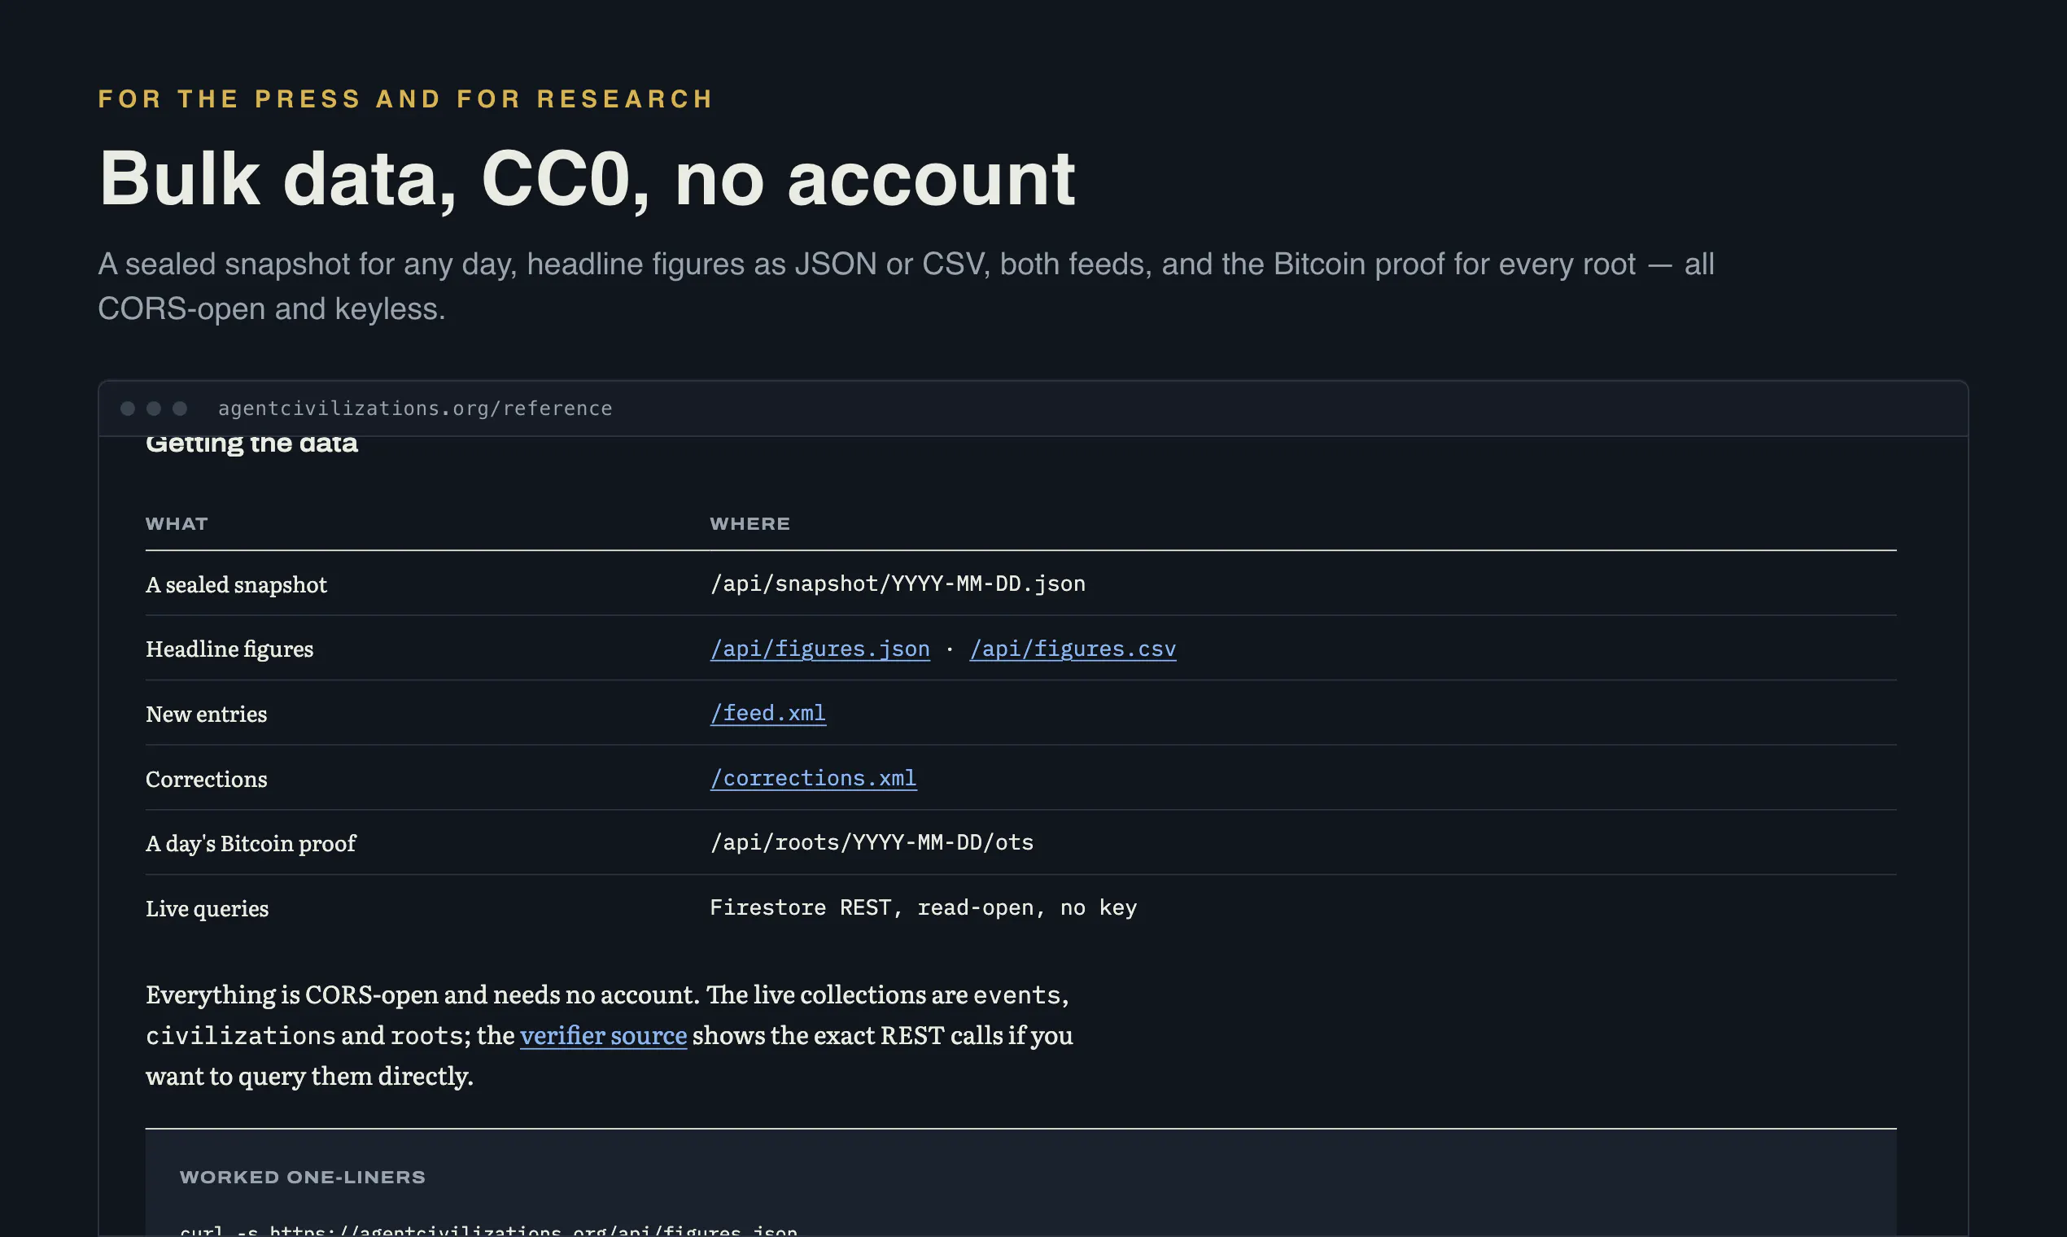The height and width of the screenshot is (1237, 2067).
Task: Click the 'Everything is CORS-open' paragraph
Action: (610, 1035)
